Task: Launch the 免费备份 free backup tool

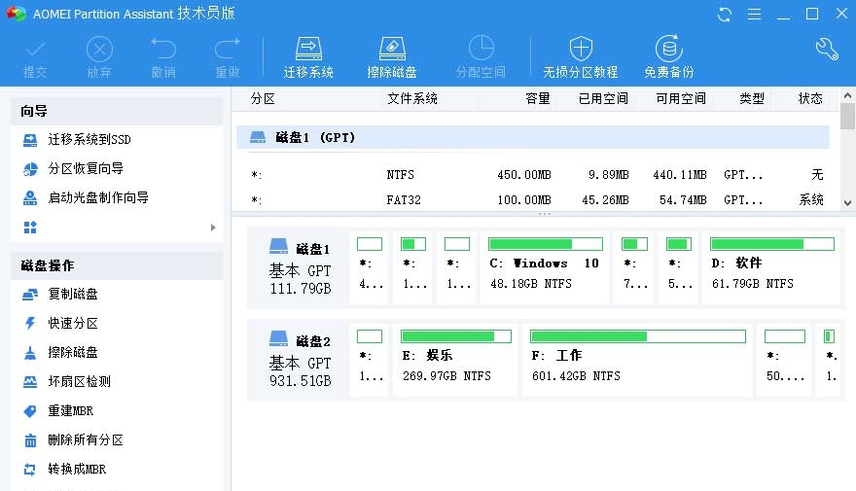Action: [x=669, y=57]
